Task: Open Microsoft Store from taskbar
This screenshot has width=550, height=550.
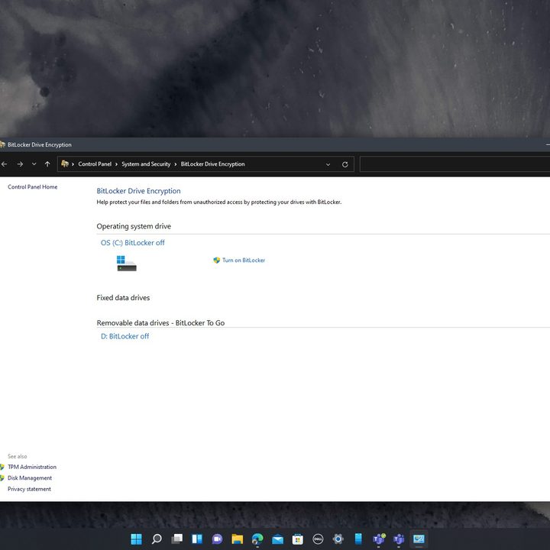Action: coord(298,539)
